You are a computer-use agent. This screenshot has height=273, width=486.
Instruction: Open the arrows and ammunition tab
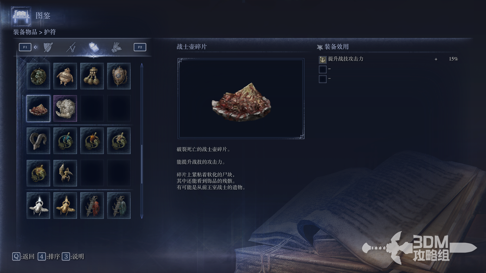pyautogui.click(x=117, y=47)
